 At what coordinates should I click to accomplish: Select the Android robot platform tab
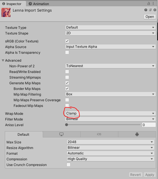137,134
